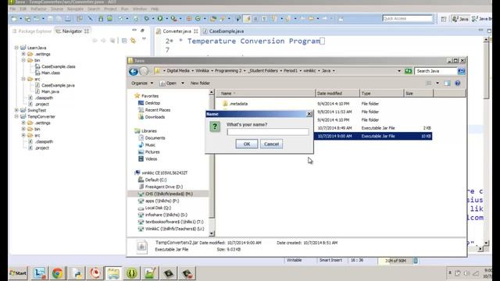
Task: Collapse the LearnJava project in the Navigator
Action: click(x=16, y=48)
